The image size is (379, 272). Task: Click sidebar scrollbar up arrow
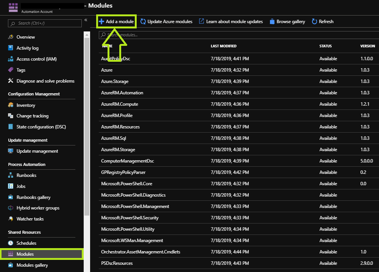87,34
